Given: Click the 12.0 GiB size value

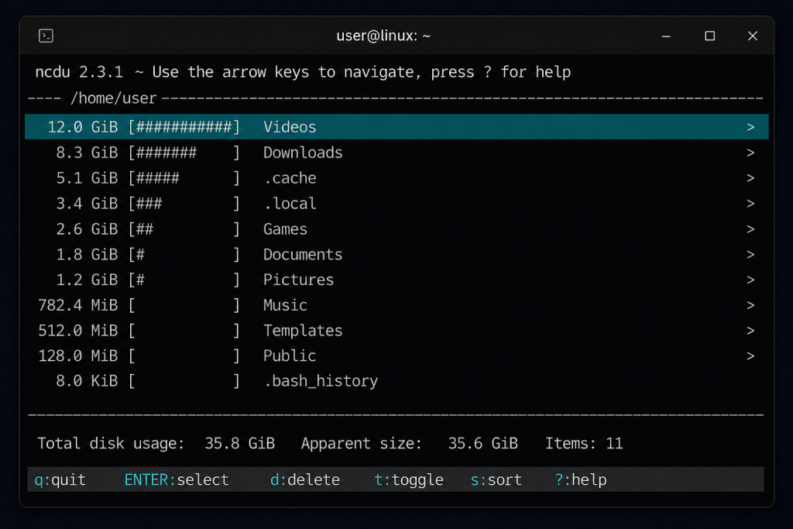Looking at the screenshot, I should click(x=82, y=127).
